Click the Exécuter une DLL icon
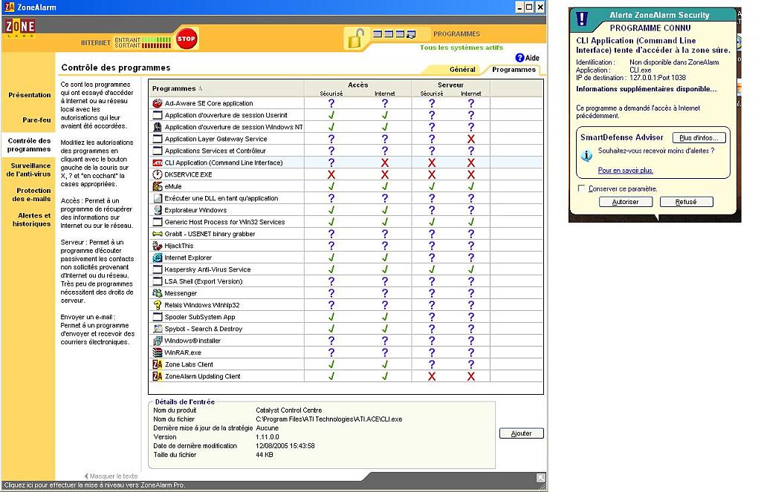The height and width of the screenshot is (492, 761). pos(158,198)
